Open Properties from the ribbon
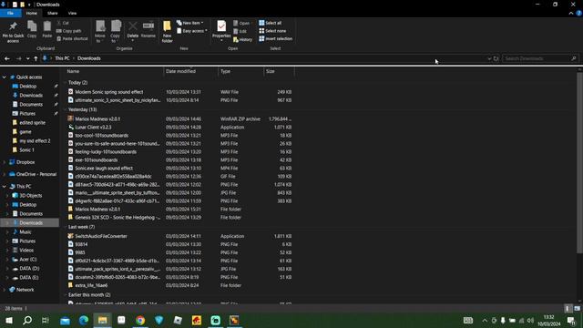This screenshot has width=583, height=328. point(221,30)
